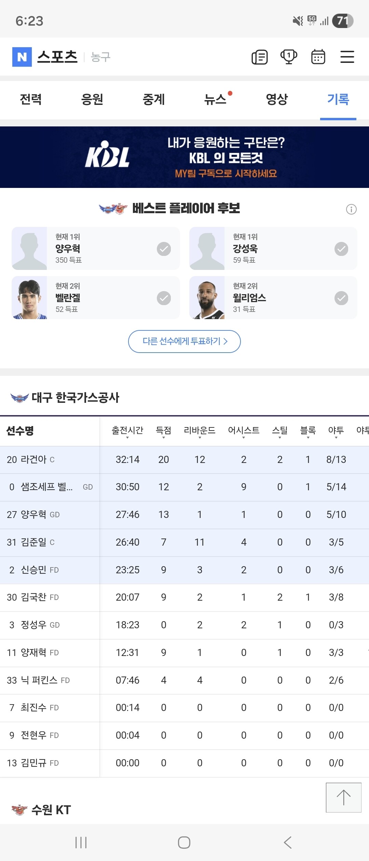The width and height of the screenshot is (369, 861).
Task: Open the hamburger menu
Action: pyautogui.click(x=347, y=57)
